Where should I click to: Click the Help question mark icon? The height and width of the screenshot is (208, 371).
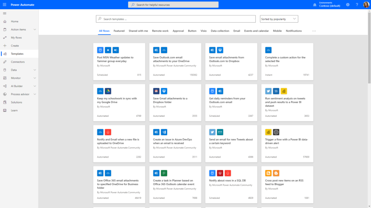click(357, 4)
